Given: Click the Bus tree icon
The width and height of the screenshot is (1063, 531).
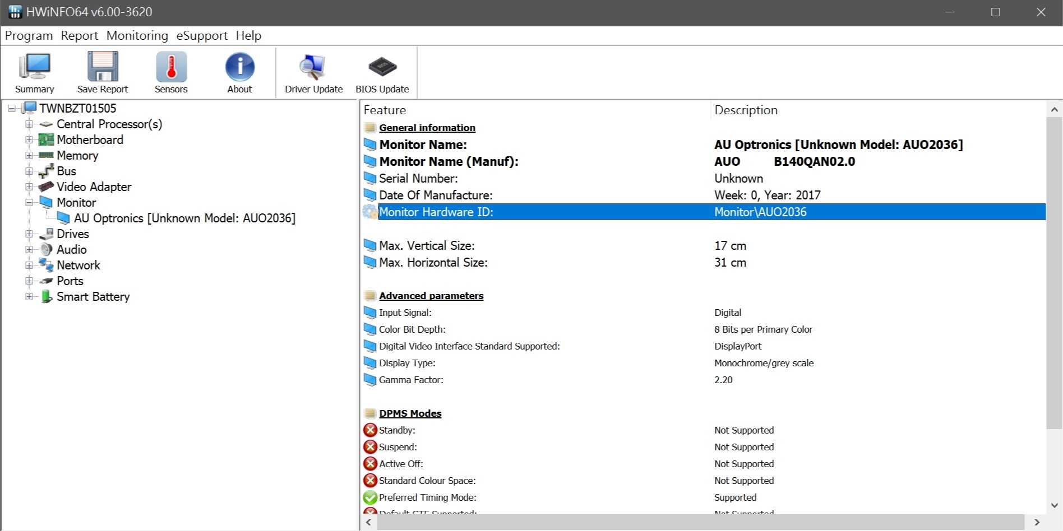Looking at the screenshot, I should 46,171.
